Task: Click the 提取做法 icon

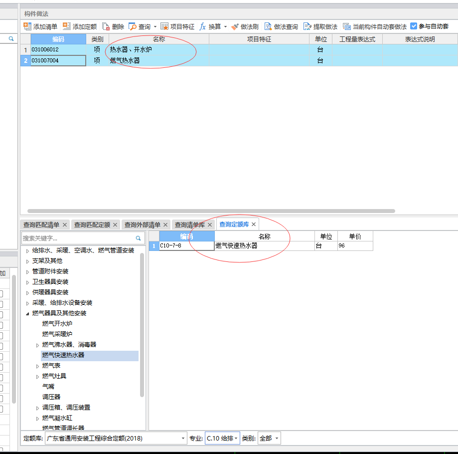Action: pyautogui.click(x=307, y=26)
